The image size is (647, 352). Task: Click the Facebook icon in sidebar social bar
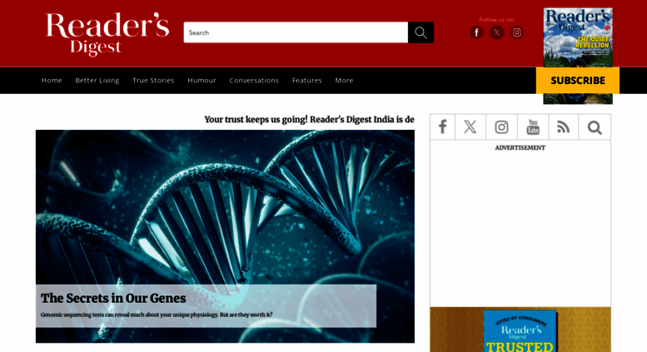point(443,127)
